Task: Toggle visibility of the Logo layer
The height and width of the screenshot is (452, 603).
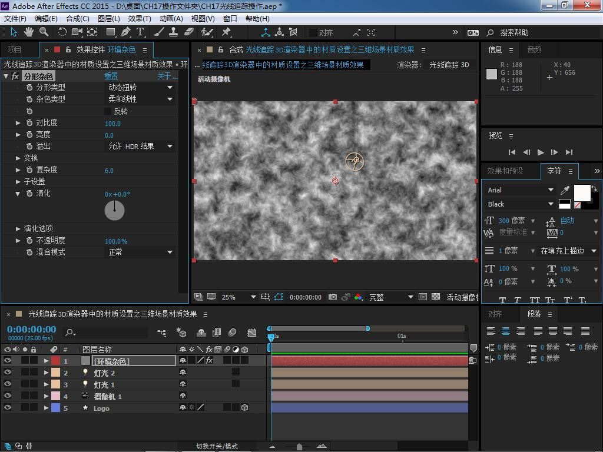Action: click(x=8, y=407)
